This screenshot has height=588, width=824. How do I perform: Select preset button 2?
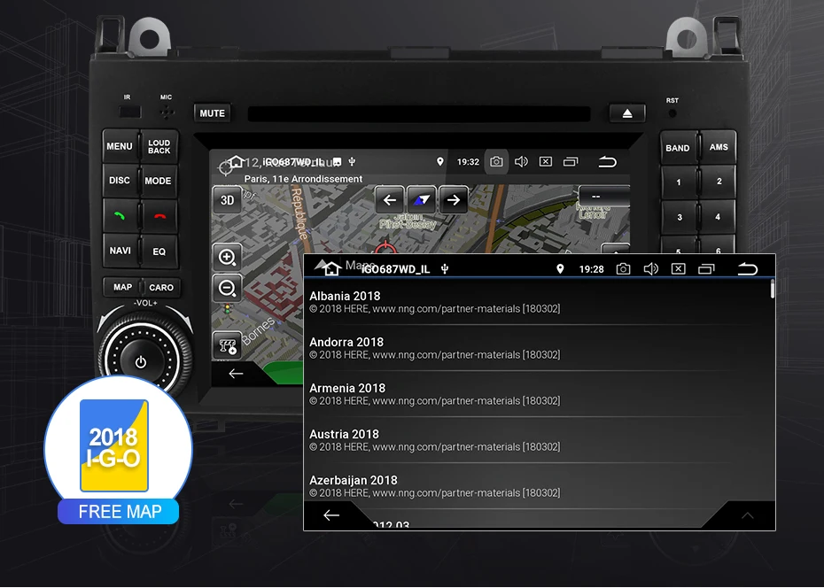719,182
